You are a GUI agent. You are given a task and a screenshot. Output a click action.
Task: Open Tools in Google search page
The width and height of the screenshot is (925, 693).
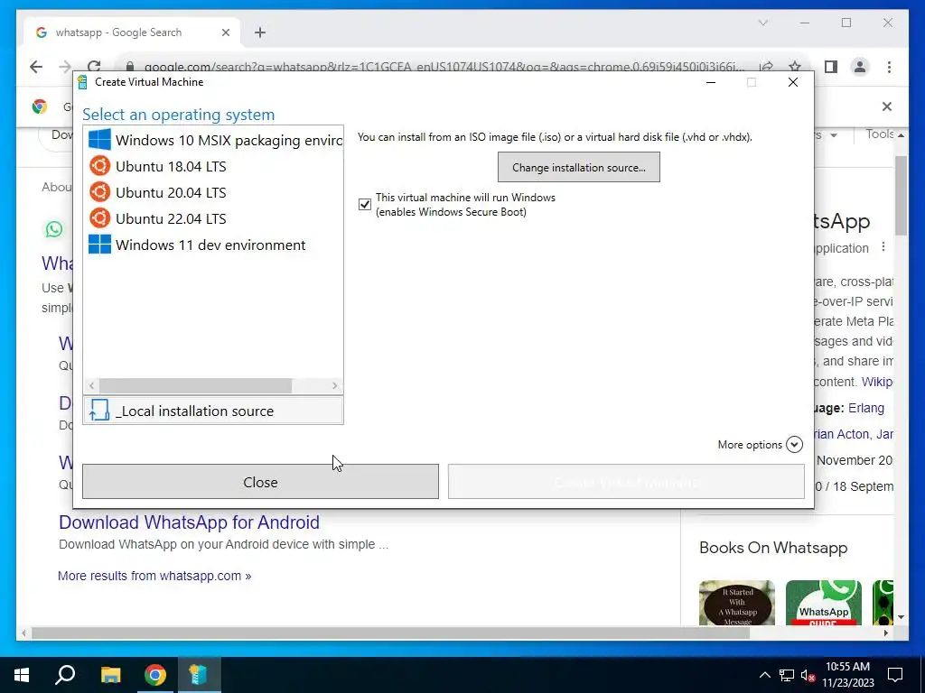[x=879, y=134]
